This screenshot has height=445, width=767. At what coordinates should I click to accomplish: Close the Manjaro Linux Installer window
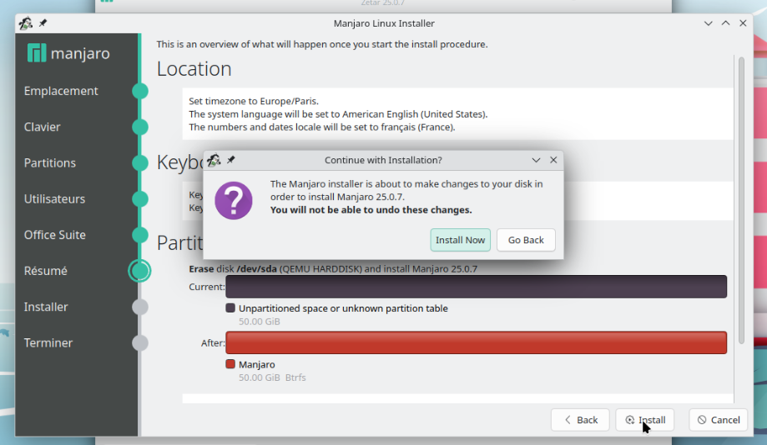[x=743, y=23]
